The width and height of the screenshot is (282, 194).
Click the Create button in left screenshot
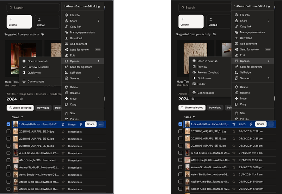[x=19, y=22]
